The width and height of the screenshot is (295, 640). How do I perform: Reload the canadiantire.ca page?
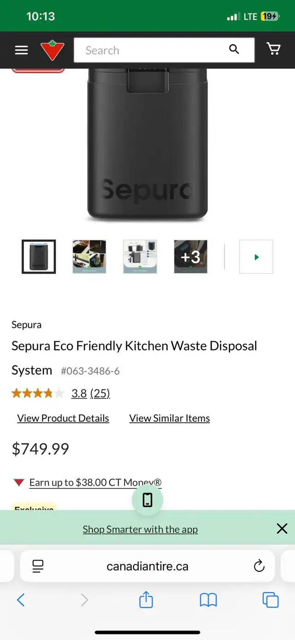point(259,567)
